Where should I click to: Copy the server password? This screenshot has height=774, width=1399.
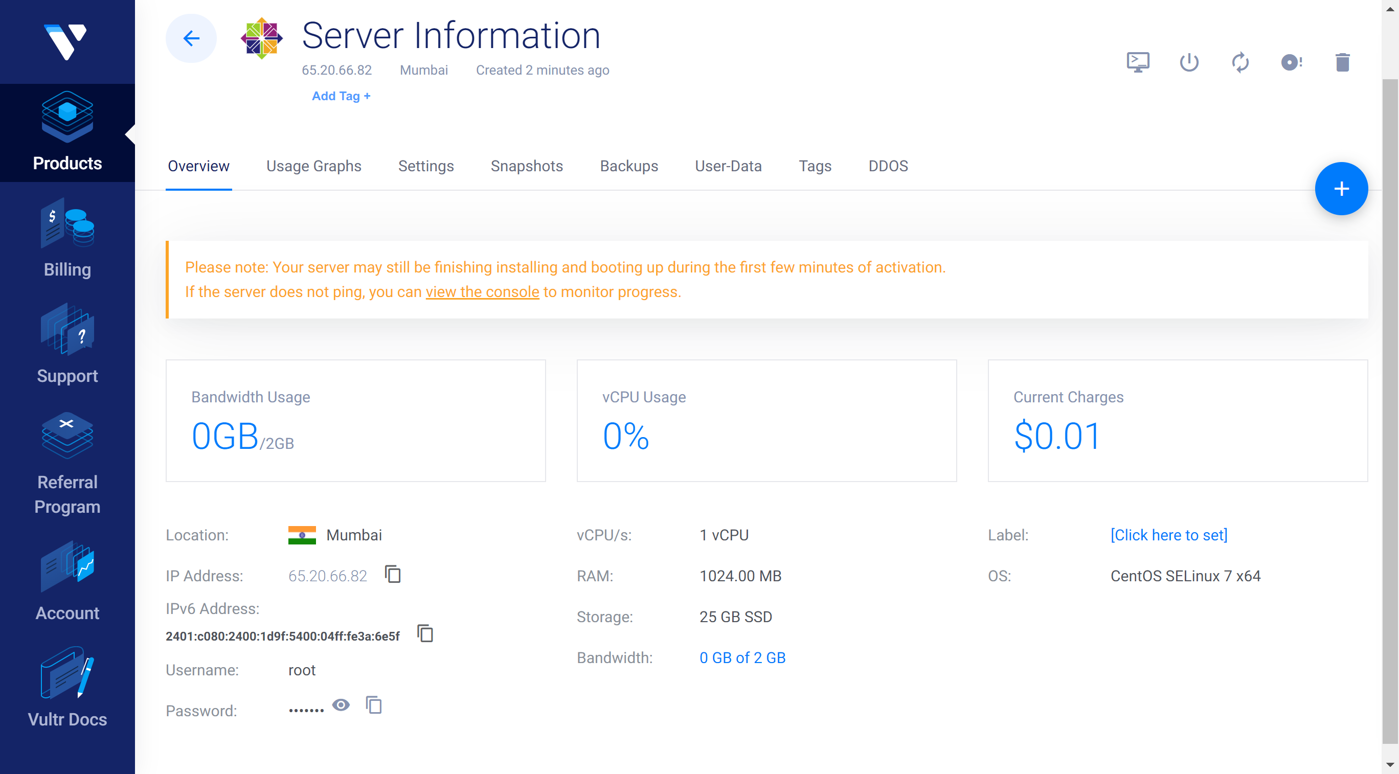[374, 705]
